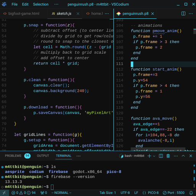
Task: Click the NORMAL vim mode indicator
Action: pyautogui.click(x=61, y=193)
